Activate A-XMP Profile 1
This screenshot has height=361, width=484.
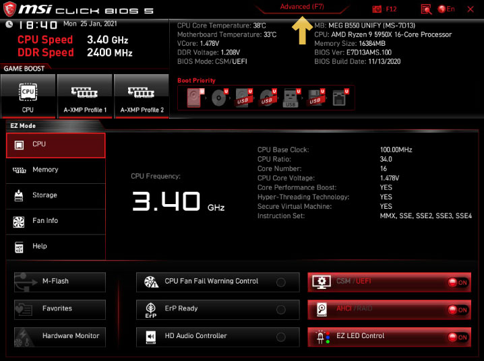(x=84, y=96)
